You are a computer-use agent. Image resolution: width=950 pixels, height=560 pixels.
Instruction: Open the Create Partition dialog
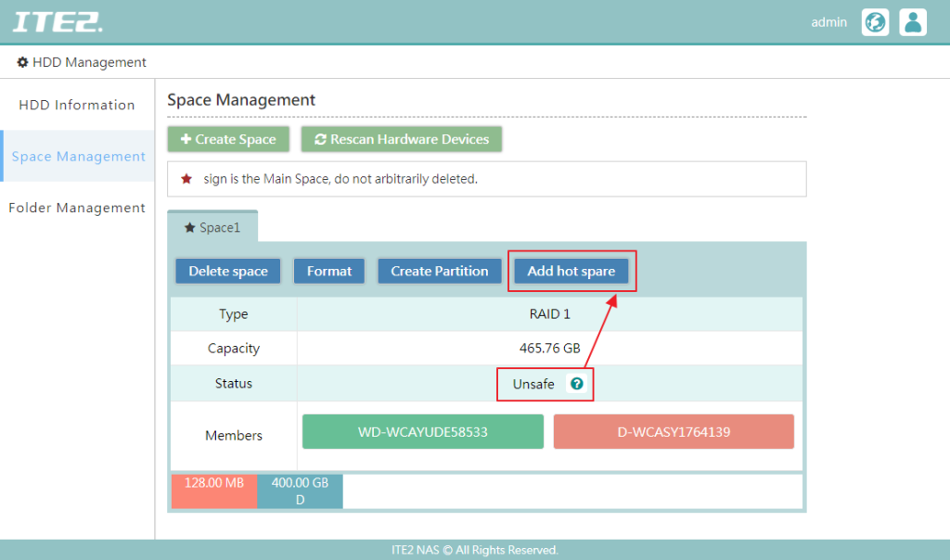point(439,271)
